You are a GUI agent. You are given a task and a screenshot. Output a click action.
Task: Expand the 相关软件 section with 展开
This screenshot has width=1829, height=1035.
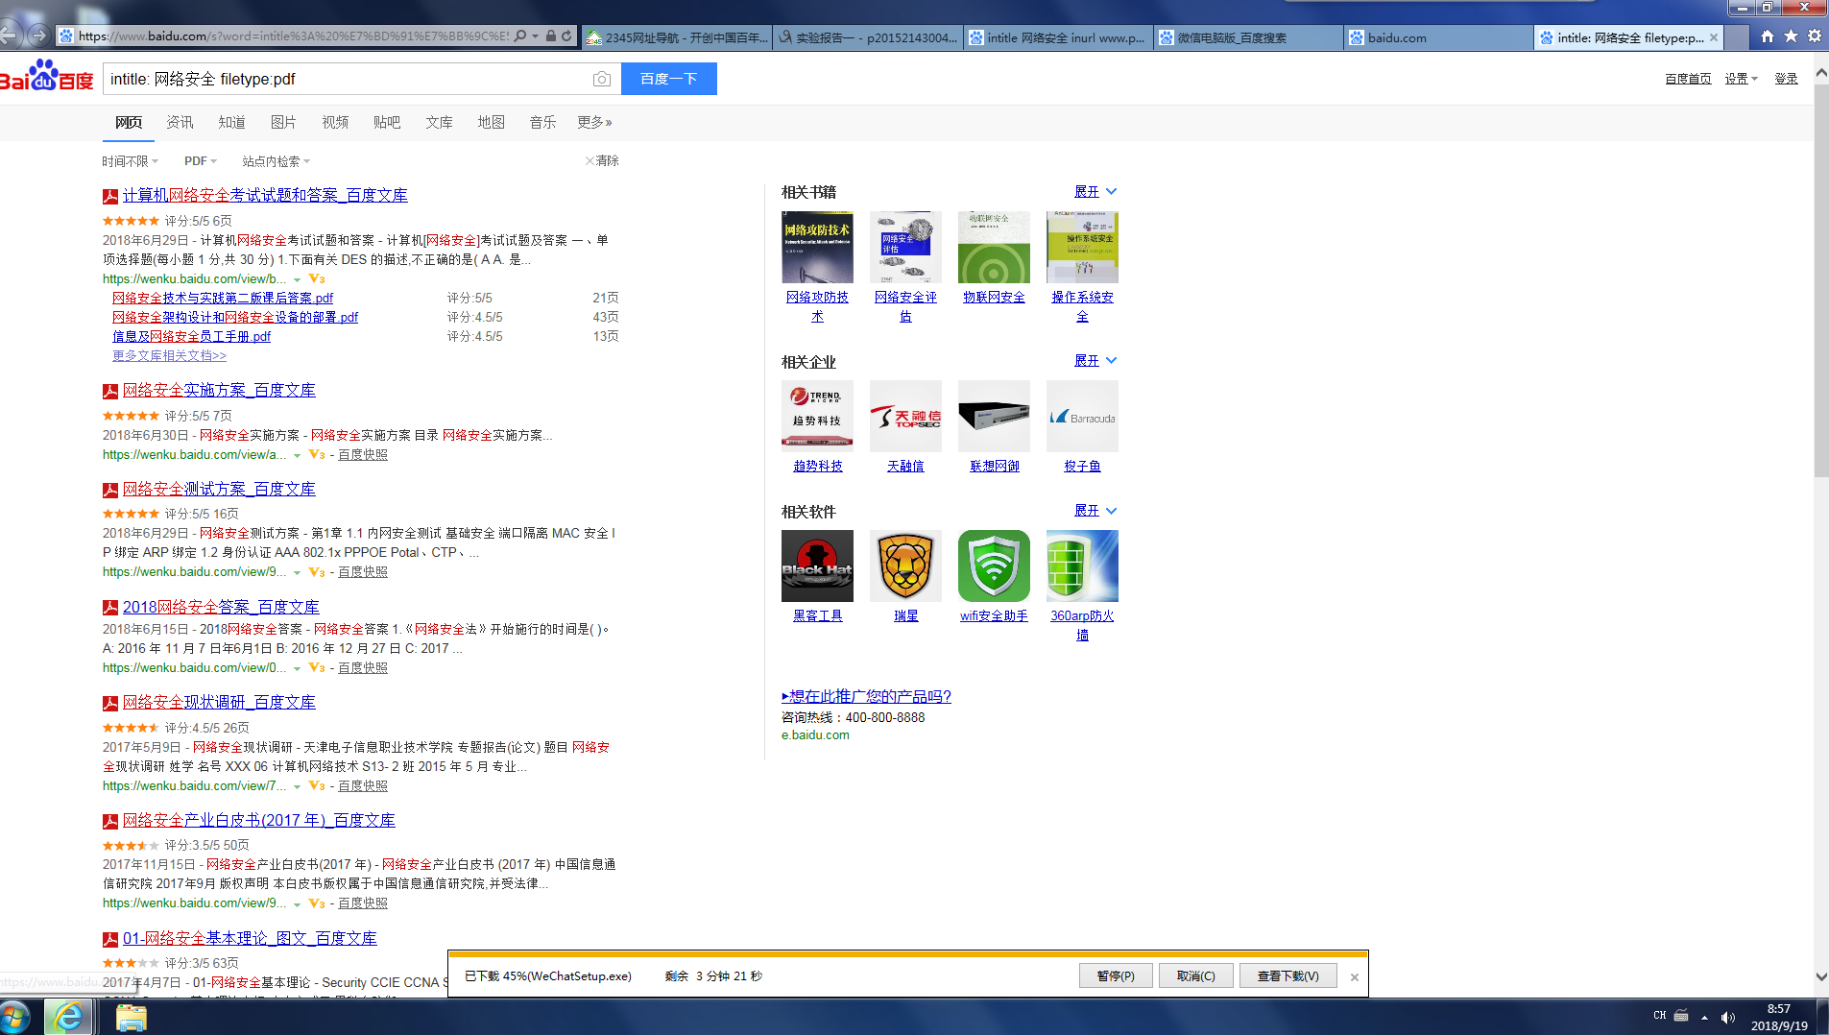tap(1095, 511)
